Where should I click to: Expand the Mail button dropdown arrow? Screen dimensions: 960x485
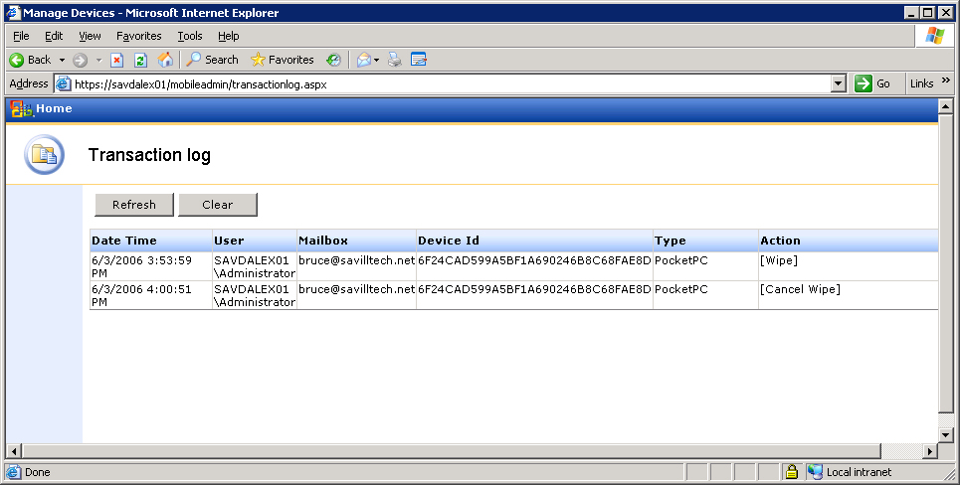click(x=376, y=60)
